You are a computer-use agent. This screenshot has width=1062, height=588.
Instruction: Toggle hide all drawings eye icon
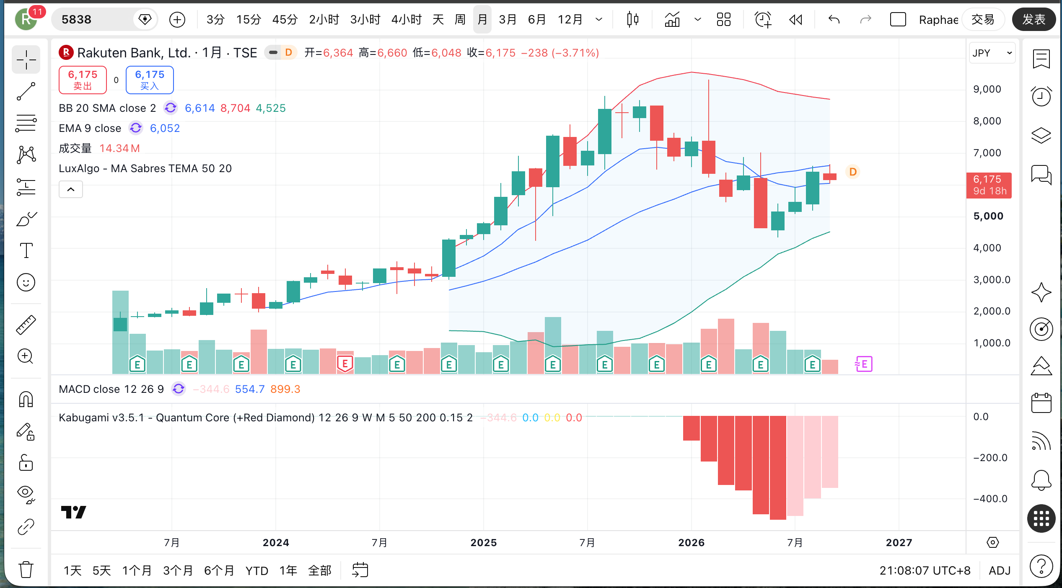click(x=26, y=495)
